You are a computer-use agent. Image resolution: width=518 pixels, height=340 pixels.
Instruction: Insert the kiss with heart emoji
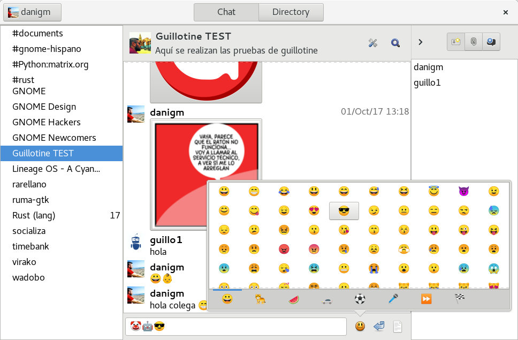344,230
